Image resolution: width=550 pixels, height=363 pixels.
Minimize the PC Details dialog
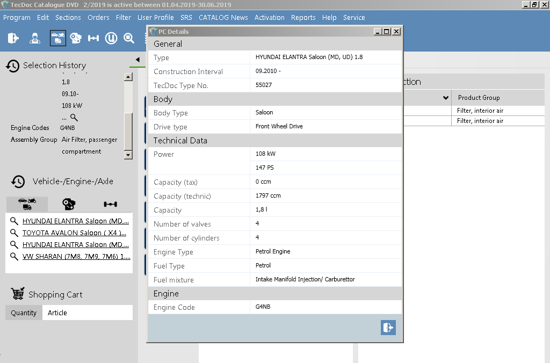tap(378, 32)
